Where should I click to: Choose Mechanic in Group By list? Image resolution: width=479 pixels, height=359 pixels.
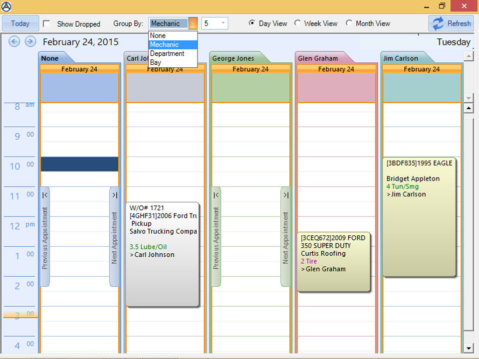(x=173, y=44)
